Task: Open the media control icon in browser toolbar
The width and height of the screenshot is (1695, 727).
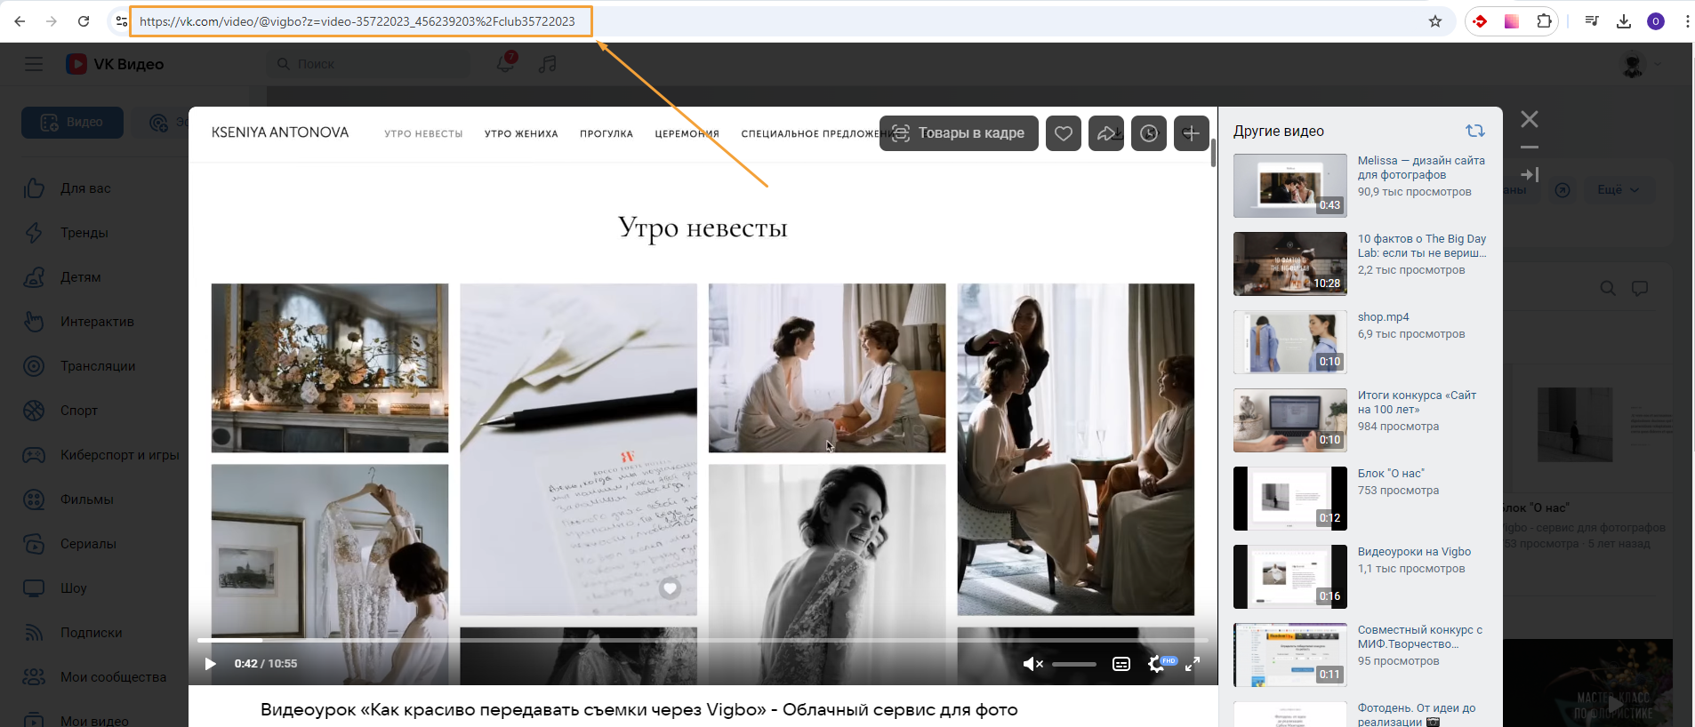Action: point(1592,21)
